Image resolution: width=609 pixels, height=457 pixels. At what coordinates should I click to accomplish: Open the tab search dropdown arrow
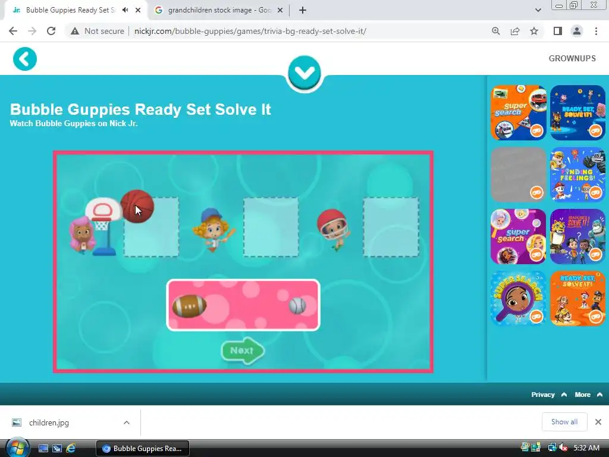(x=538, y=10)
